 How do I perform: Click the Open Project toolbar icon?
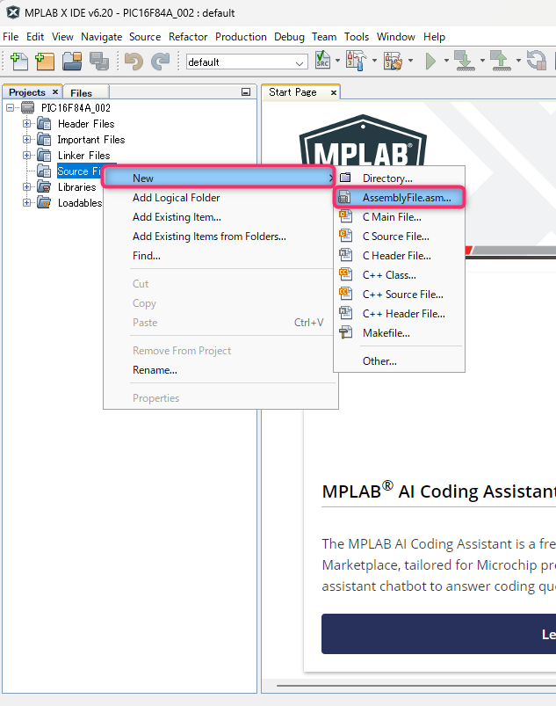72,62
